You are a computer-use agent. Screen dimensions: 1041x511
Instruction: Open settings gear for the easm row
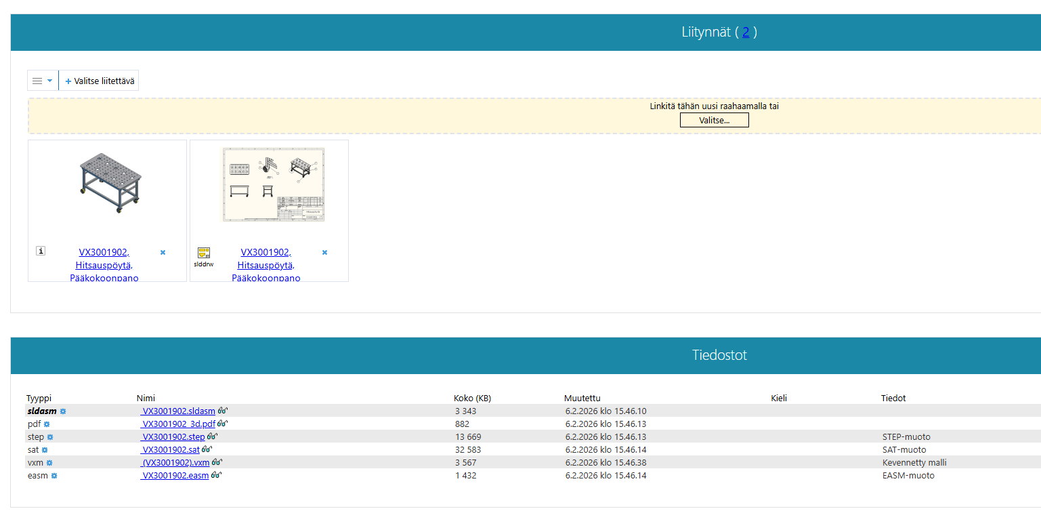[54, 476]
